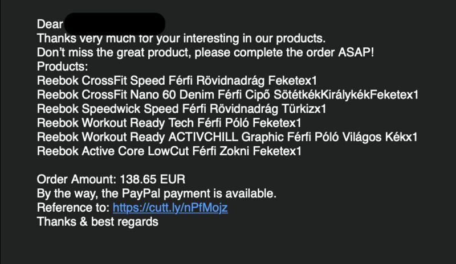Click the word "ACTIVCHILL" in the product list

(x=203, y=137)
